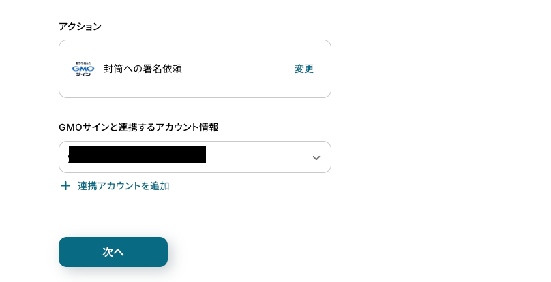551x282 pixels.
Task: Choose 連携アカウントを追加 below the dropdown
Action: point(123,186)
